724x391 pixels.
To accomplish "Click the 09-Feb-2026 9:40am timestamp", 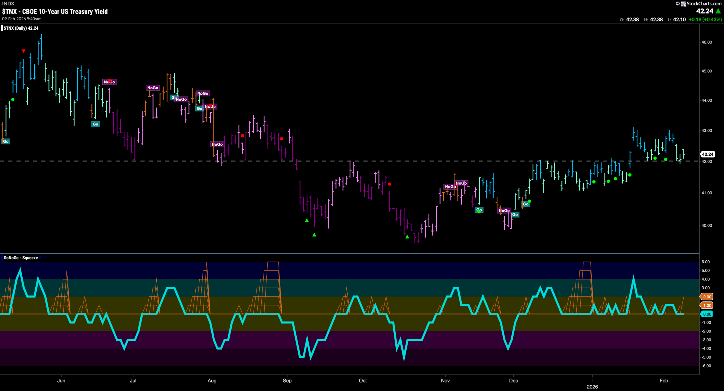I will (22, 19).
